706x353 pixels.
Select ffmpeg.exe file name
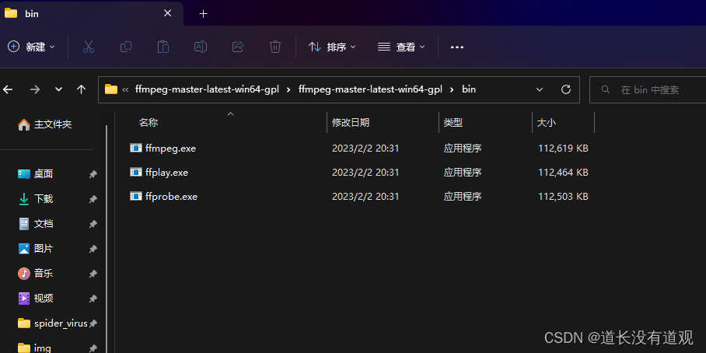[x=170, y=149]
